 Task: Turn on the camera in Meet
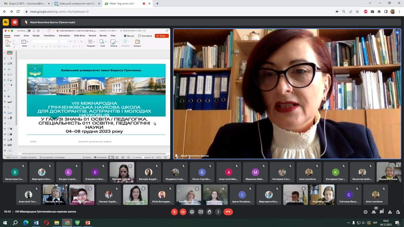[x=183, y=212]
